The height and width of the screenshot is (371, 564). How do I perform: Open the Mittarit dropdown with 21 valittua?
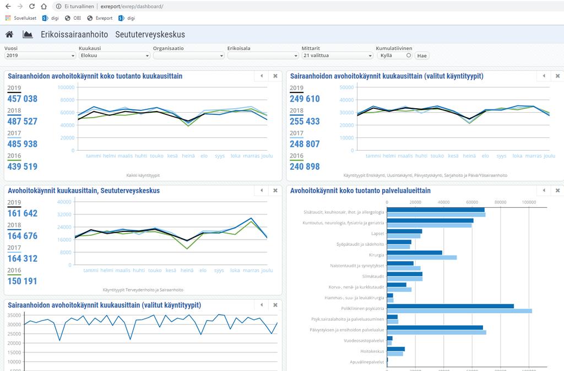[338, 56]
